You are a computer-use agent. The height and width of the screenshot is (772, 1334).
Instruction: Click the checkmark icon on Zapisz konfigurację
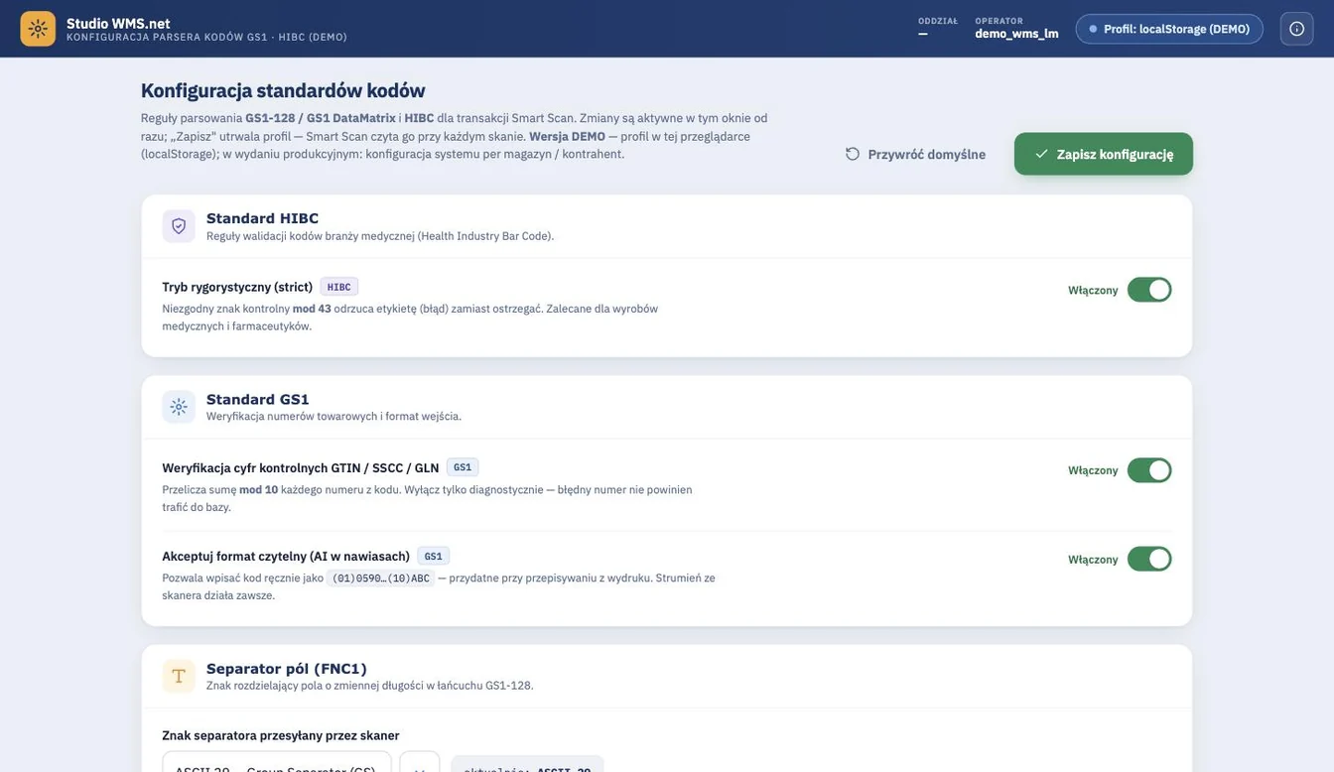(1041, 154)
